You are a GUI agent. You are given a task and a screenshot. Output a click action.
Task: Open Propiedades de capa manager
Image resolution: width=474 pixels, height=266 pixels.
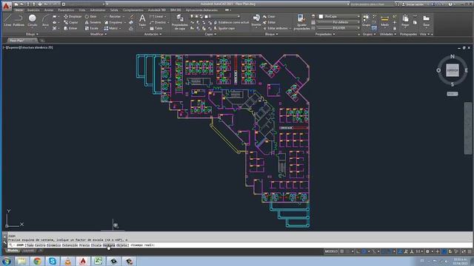coord(179,21)
